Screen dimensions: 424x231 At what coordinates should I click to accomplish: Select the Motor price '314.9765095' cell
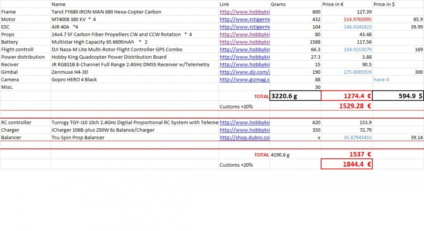pos(347,20)
